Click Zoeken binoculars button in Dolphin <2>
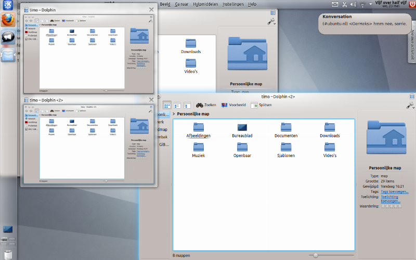Viewport: 416px width, 260px height. coord(206,105)
